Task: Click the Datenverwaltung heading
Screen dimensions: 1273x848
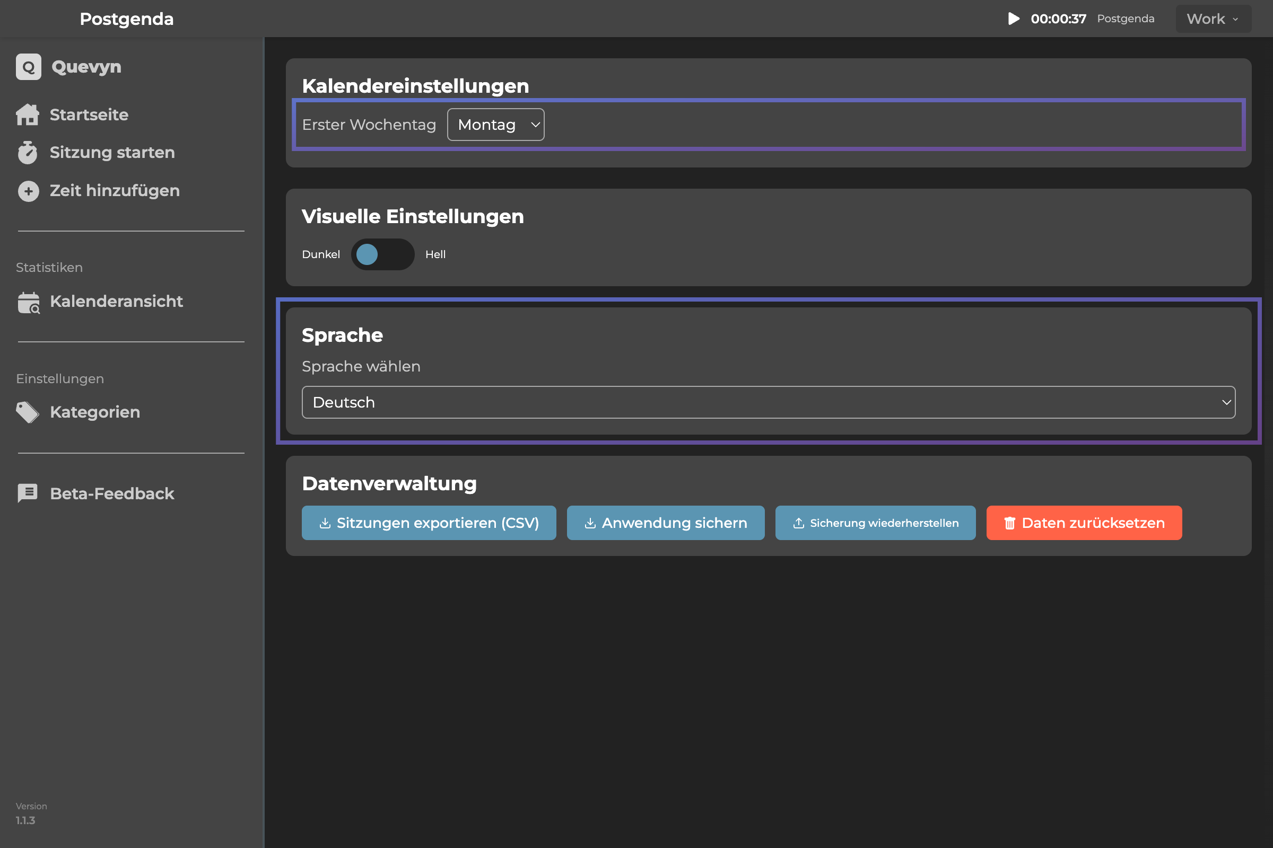Action: pos(389,483)
